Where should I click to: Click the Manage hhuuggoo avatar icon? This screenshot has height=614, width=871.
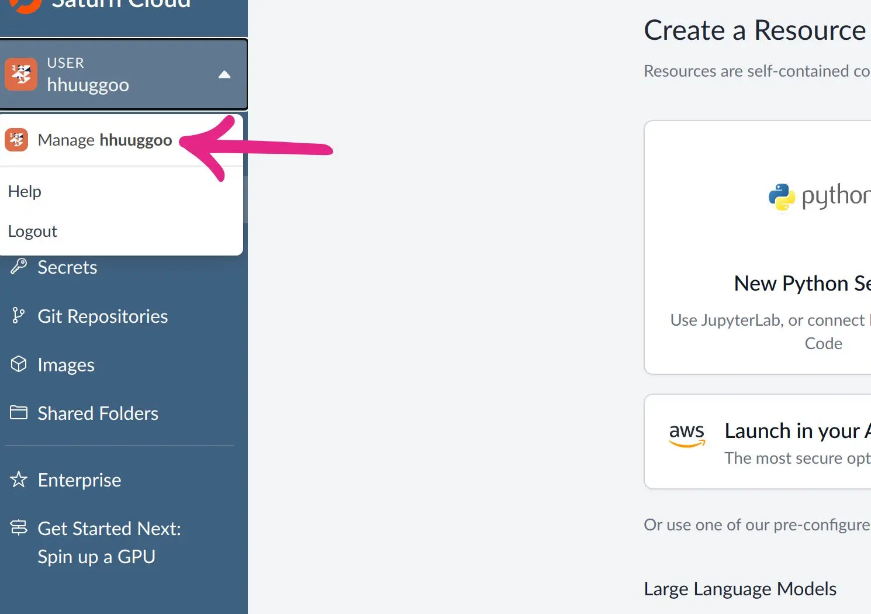click(x=16, y=140)
